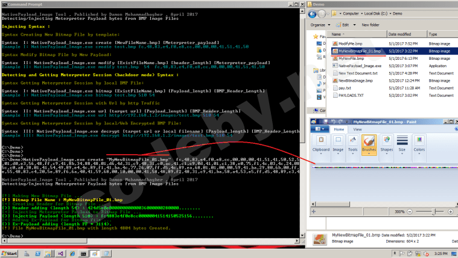
Task: Sort by Name column header
Action: [x=357, y=34]
